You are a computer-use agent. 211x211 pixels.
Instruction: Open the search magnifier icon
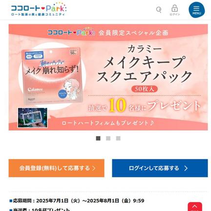tap(159, 10)
